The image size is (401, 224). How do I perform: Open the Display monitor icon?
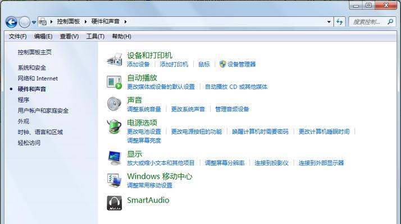coord(114,158)
